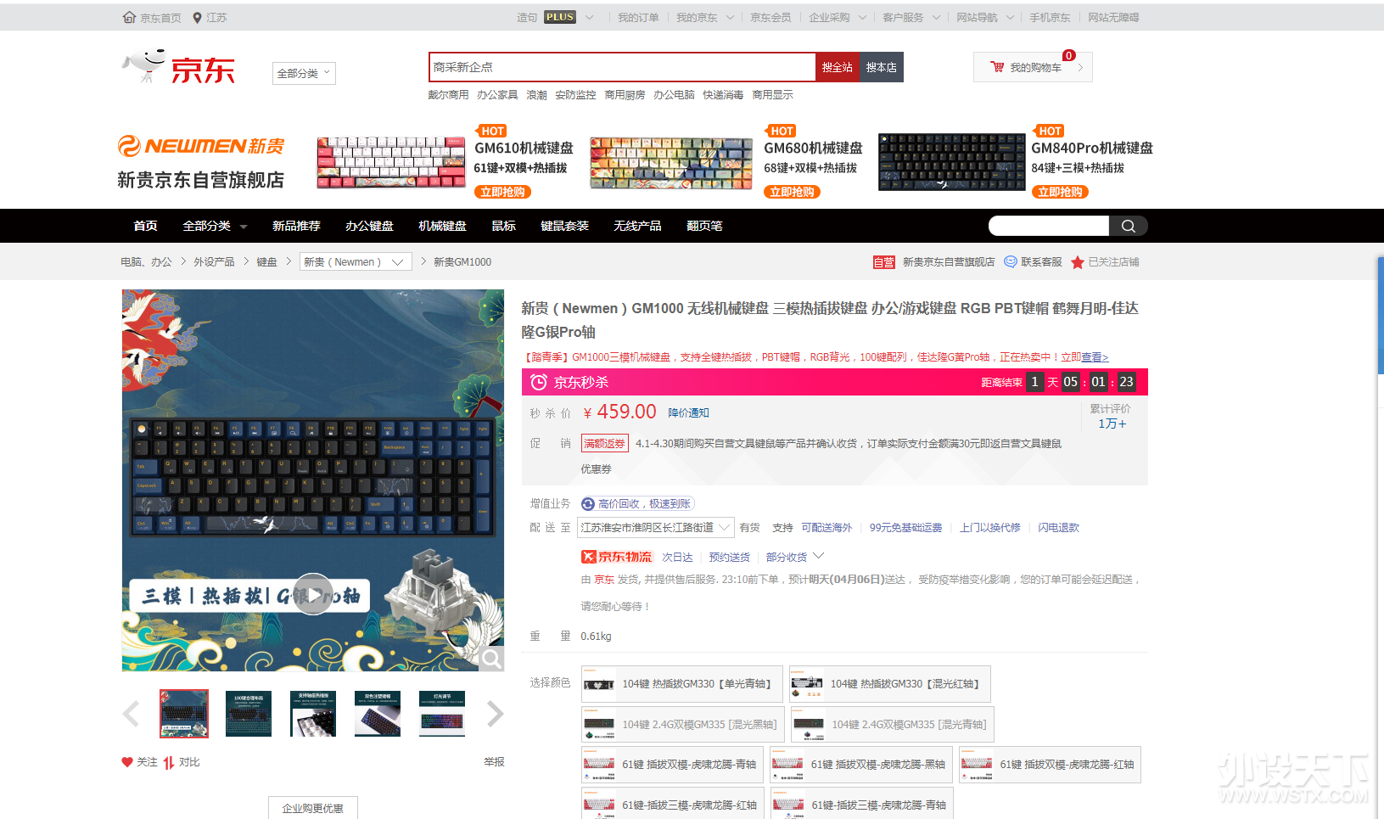Select option 61键 插拔双模-虎啸龙腾-青轴

click(672, 765)
